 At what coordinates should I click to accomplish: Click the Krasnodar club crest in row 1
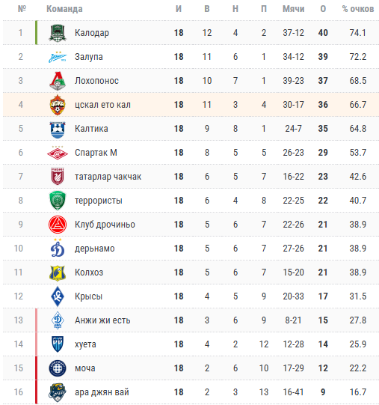point(58,33)
